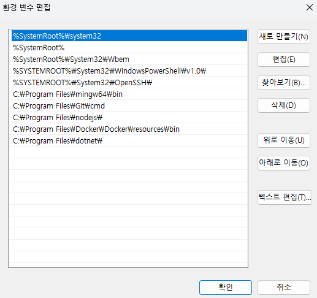Cancel the dialog with 취소 button
The width and height of the screenshot is (317, 298).
284,288
